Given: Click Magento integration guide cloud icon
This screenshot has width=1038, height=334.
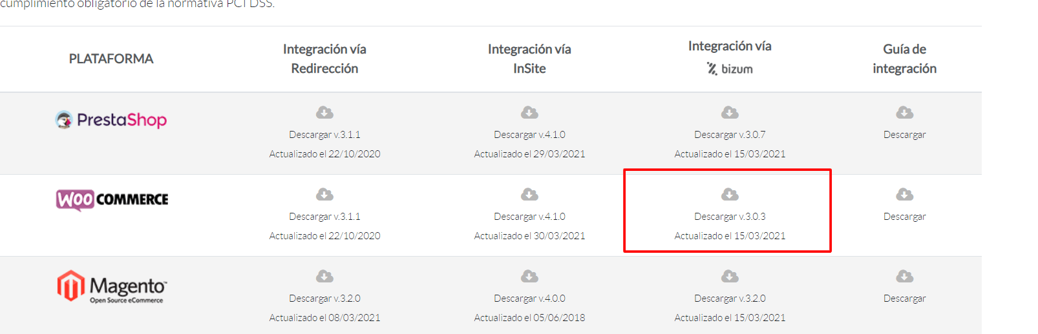Looking at the screenshot, I should click(904, 277).
